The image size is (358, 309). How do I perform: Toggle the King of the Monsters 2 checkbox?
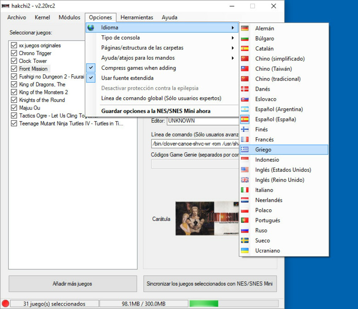(x=14, y=92)
